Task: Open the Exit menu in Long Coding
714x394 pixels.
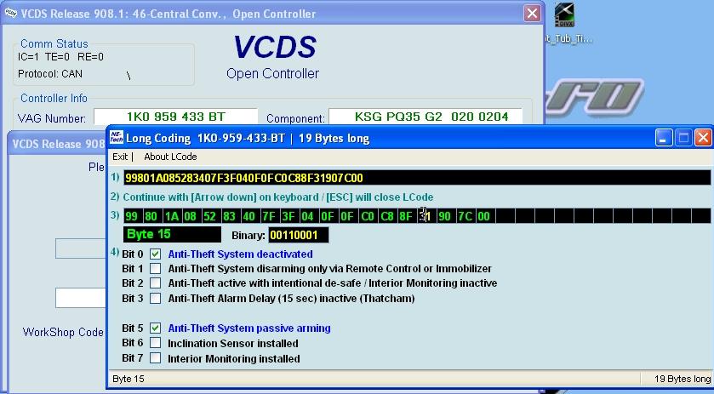Action: point(120,157)
